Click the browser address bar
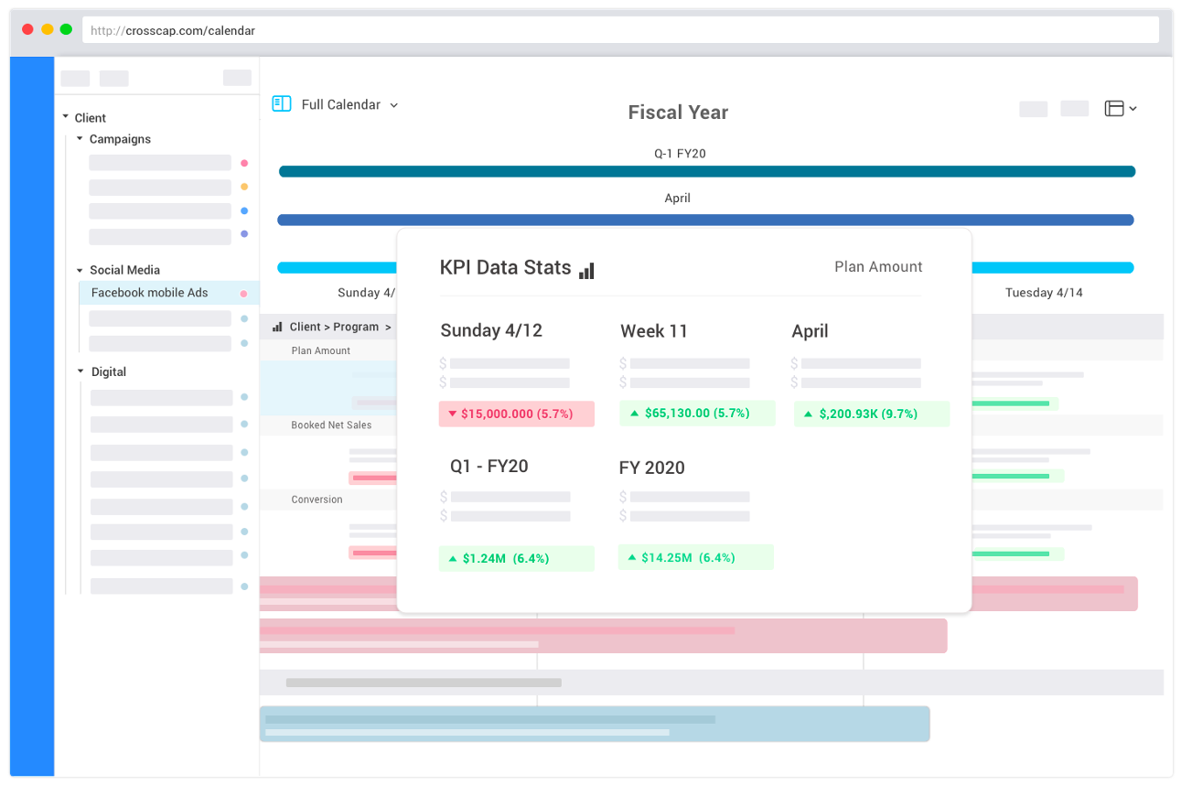Viewport: 1181px width, 785px height. point(620,30)
